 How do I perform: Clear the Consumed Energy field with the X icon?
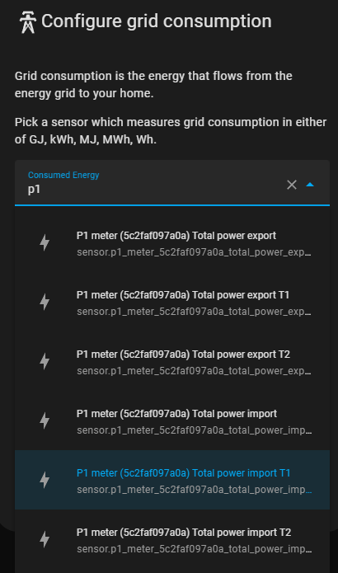pyautogui.click(x=292, y=185)
